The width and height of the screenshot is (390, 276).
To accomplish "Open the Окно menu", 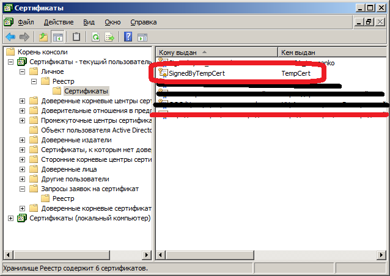I will [x=112, y=22].
